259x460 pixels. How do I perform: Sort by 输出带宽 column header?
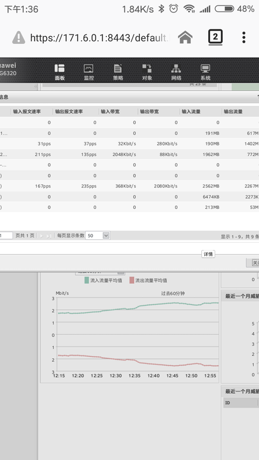click(x=149, y=112)
